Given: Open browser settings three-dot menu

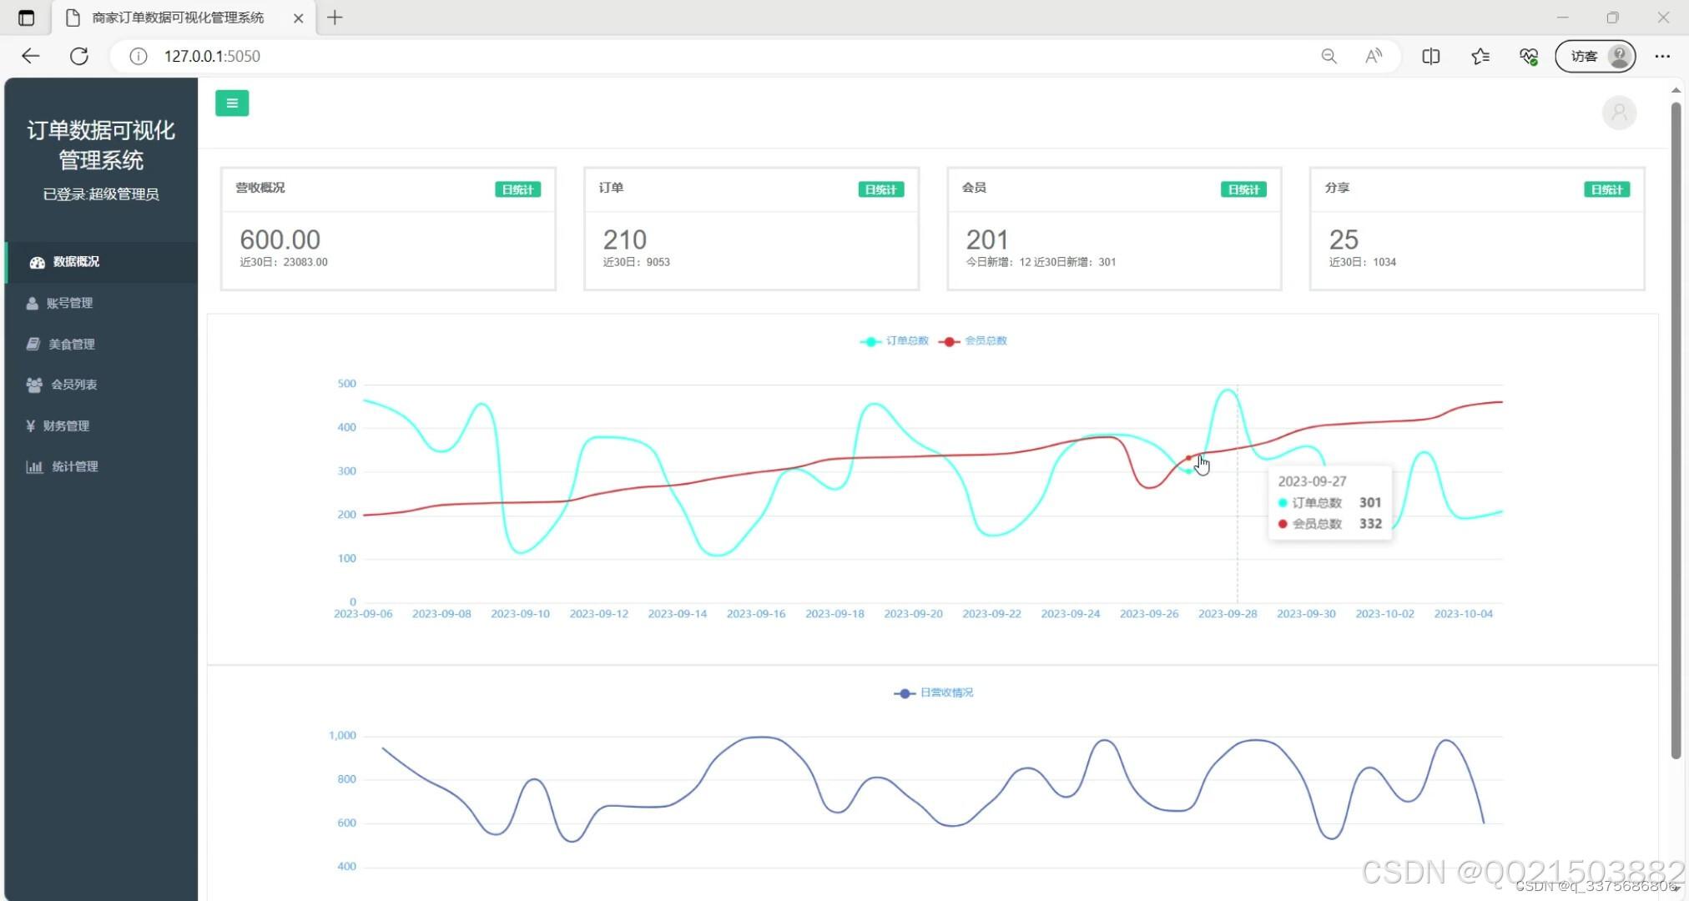Looking at the screenshot, I should (1662, 56).
